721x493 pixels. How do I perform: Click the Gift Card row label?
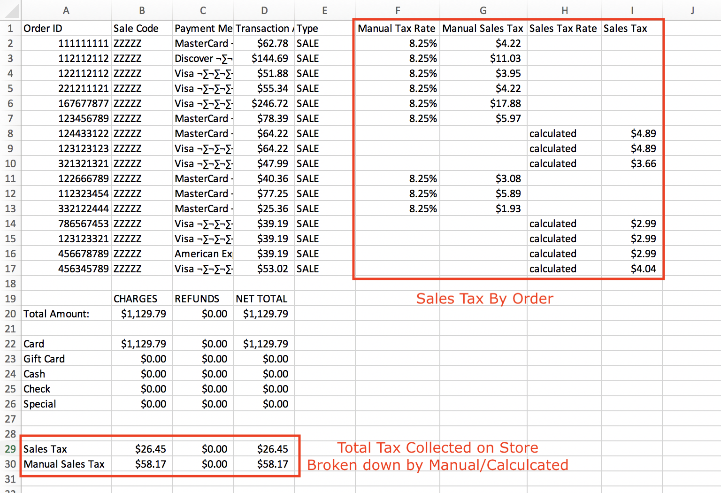[x=66, y=359]
